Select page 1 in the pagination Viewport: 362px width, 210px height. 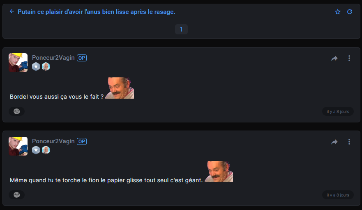click(181, 29)
